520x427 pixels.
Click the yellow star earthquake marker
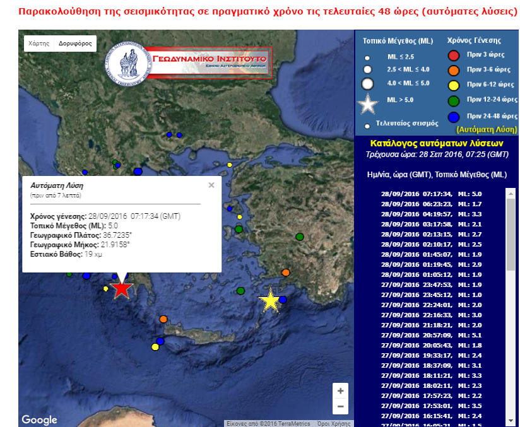pos(270,301)
